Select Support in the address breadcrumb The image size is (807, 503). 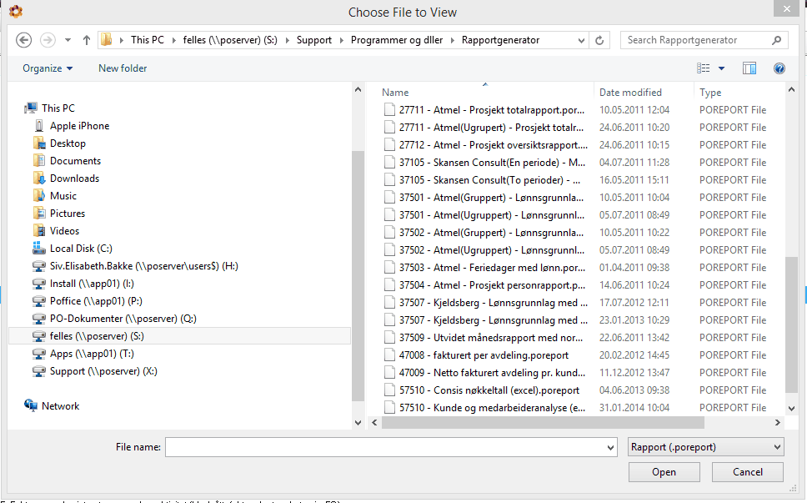(314, 40)
